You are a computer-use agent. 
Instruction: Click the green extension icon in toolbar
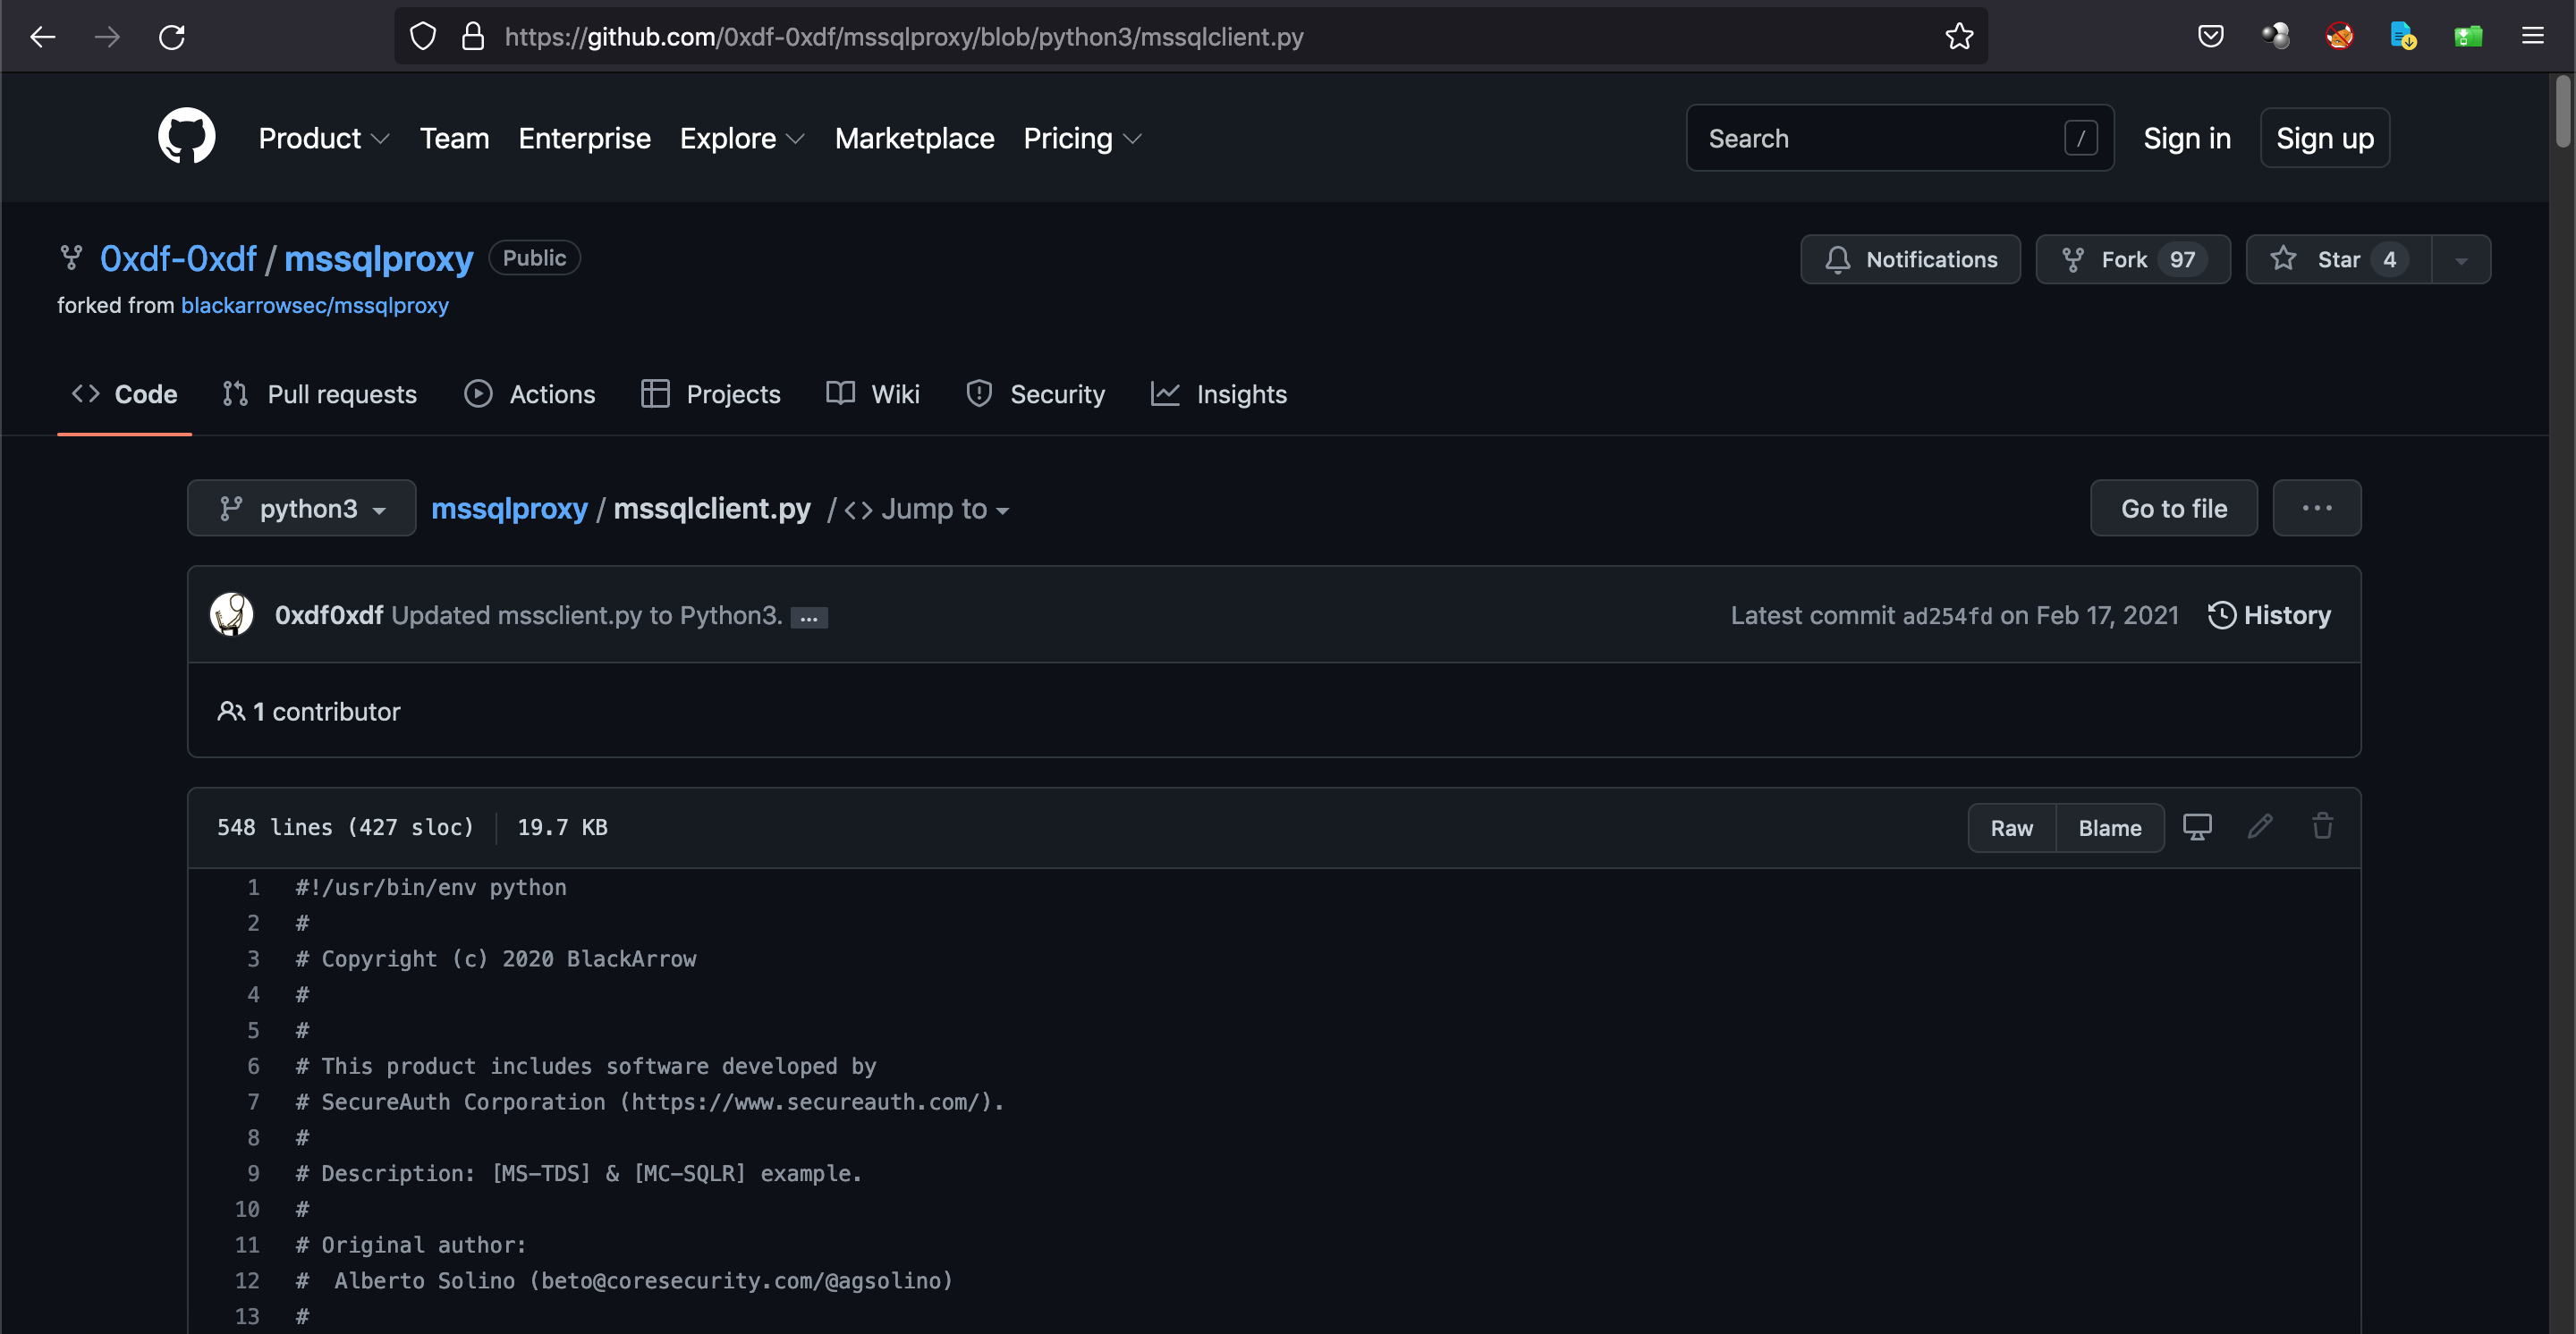2467,37
